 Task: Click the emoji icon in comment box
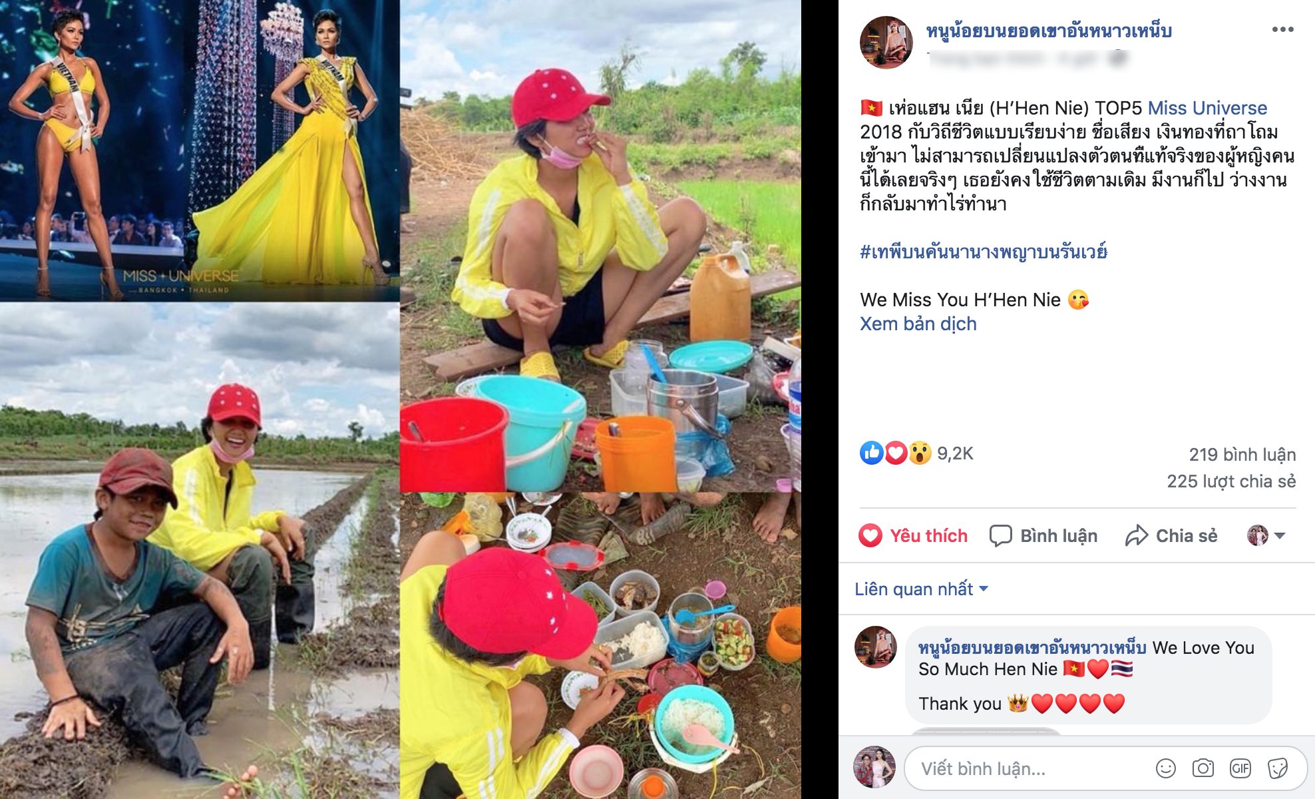pos(1166,768)
